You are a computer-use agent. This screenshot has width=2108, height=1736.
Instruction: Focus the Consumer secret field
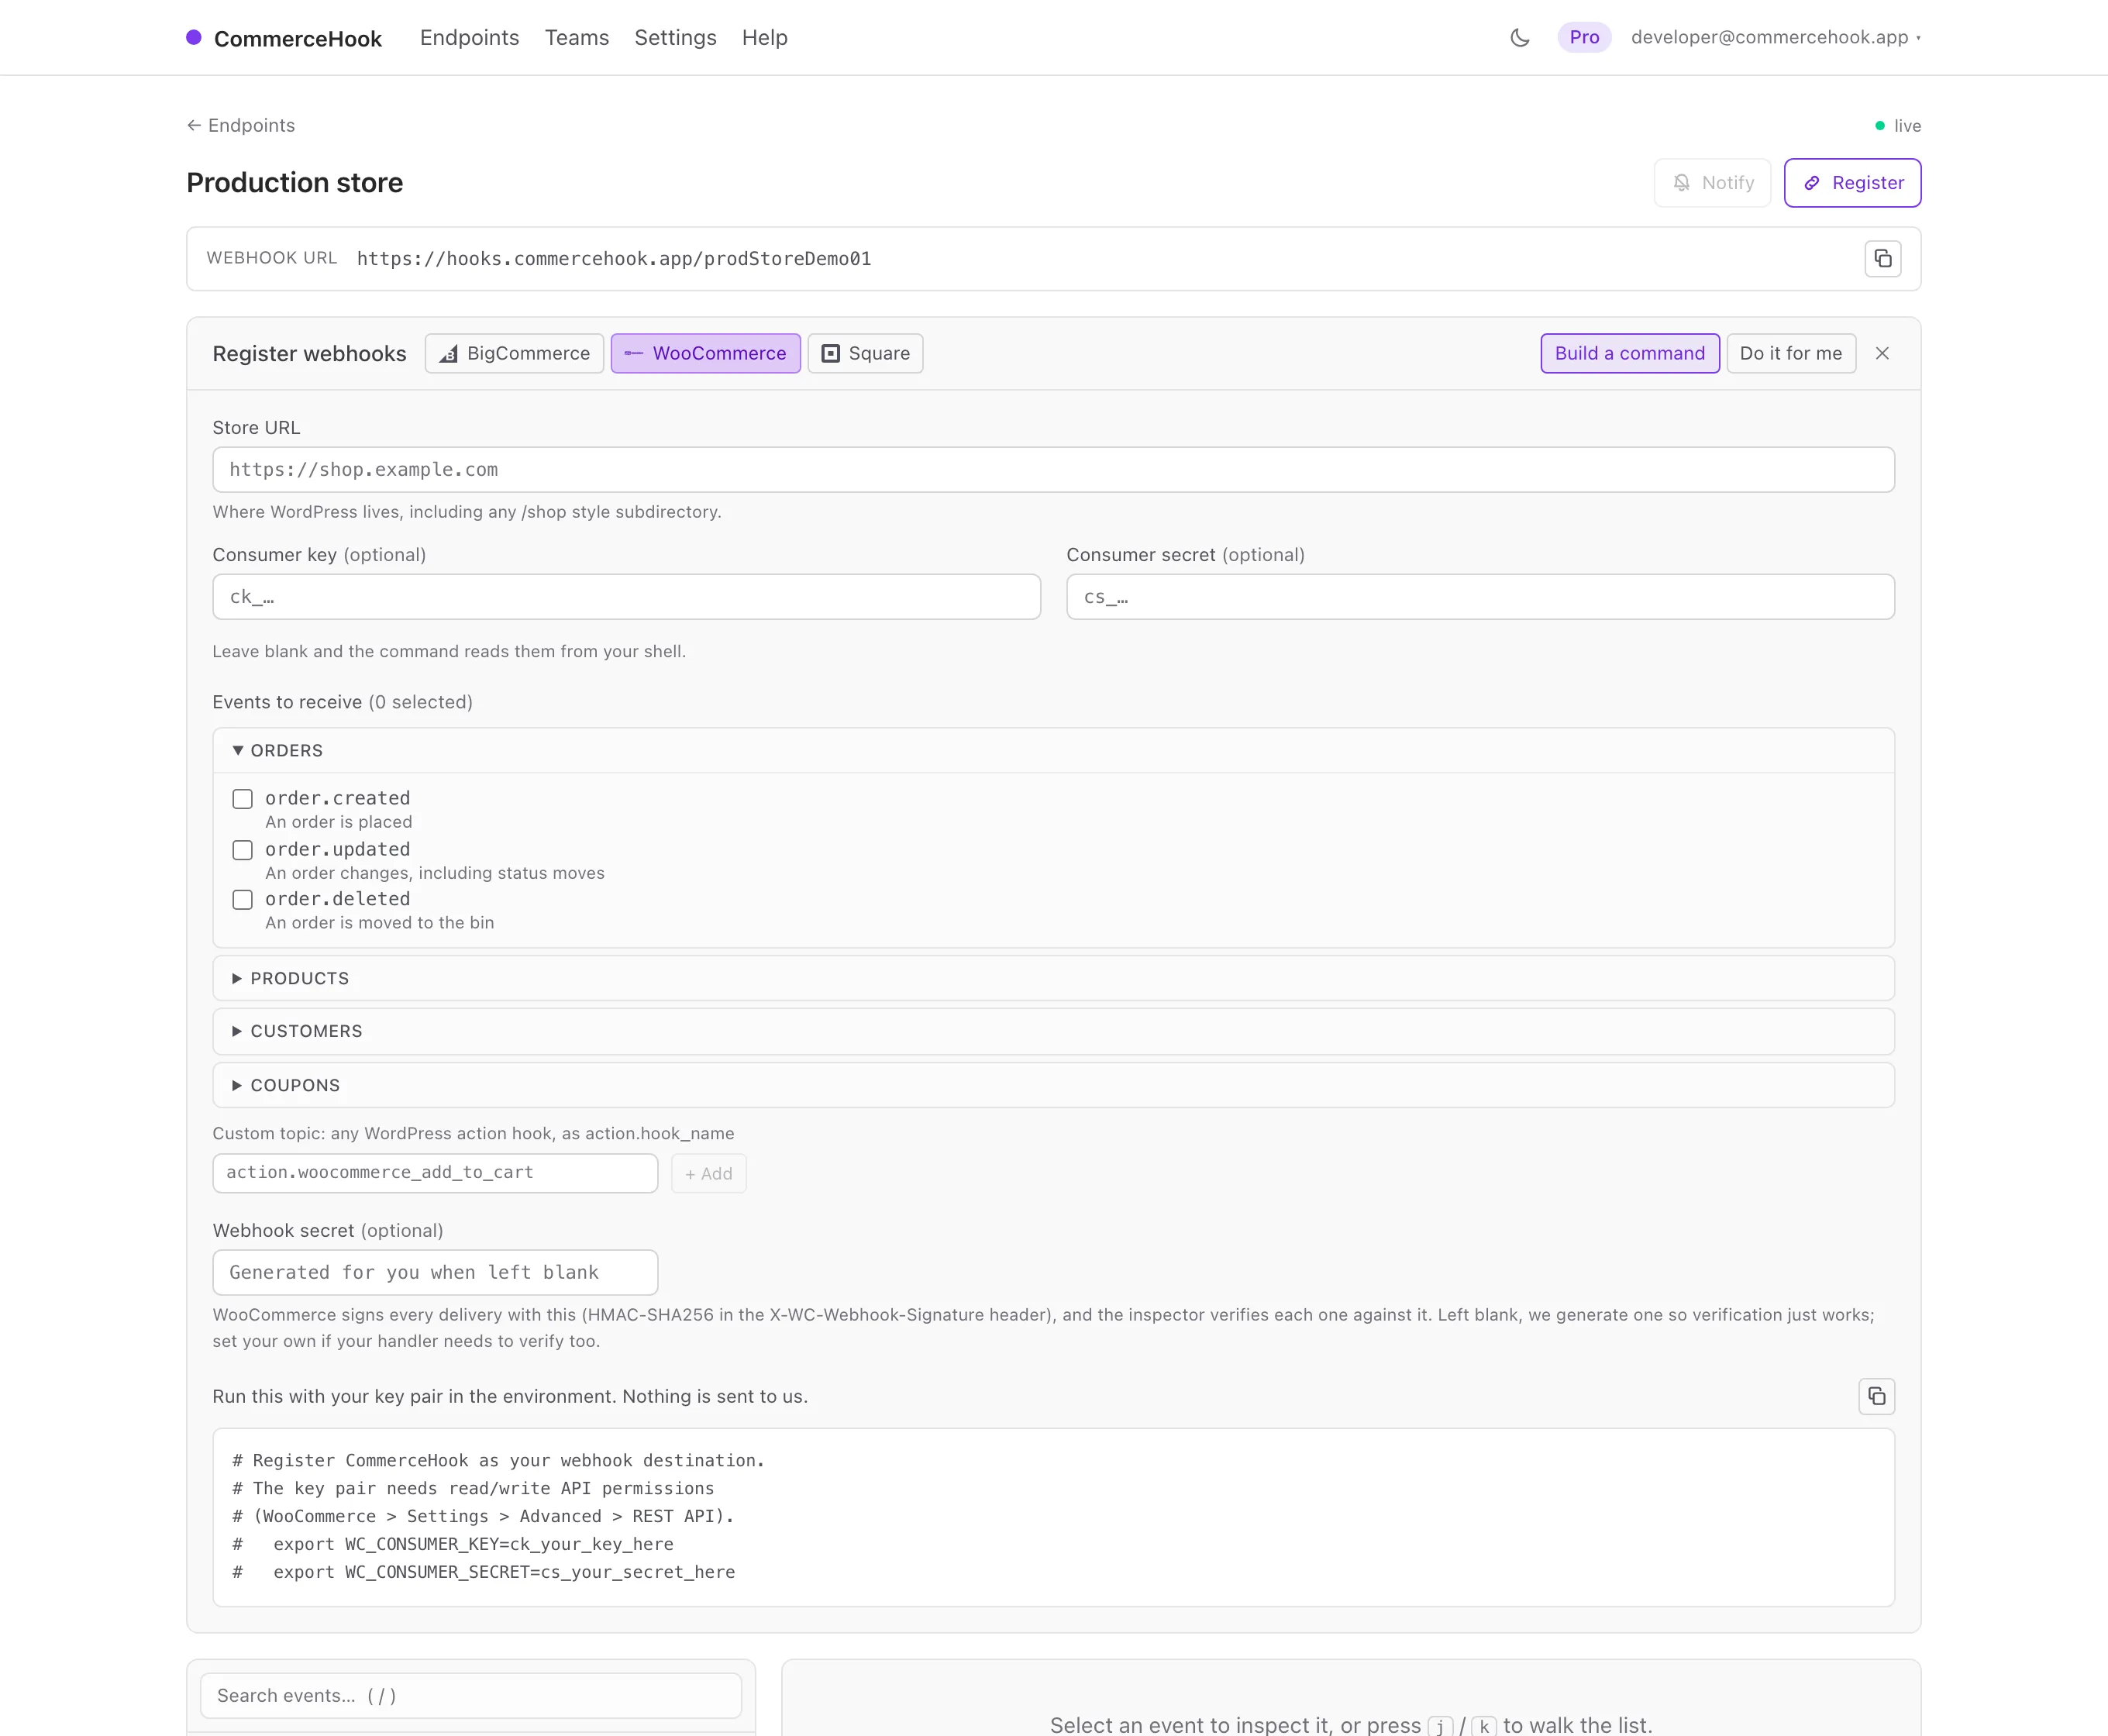coord(1480,597)
